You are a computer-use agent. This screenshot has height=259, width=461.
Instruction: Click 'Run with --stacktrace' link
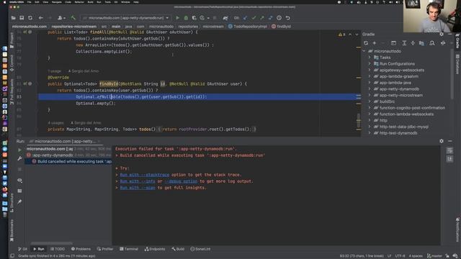(144, 175)
